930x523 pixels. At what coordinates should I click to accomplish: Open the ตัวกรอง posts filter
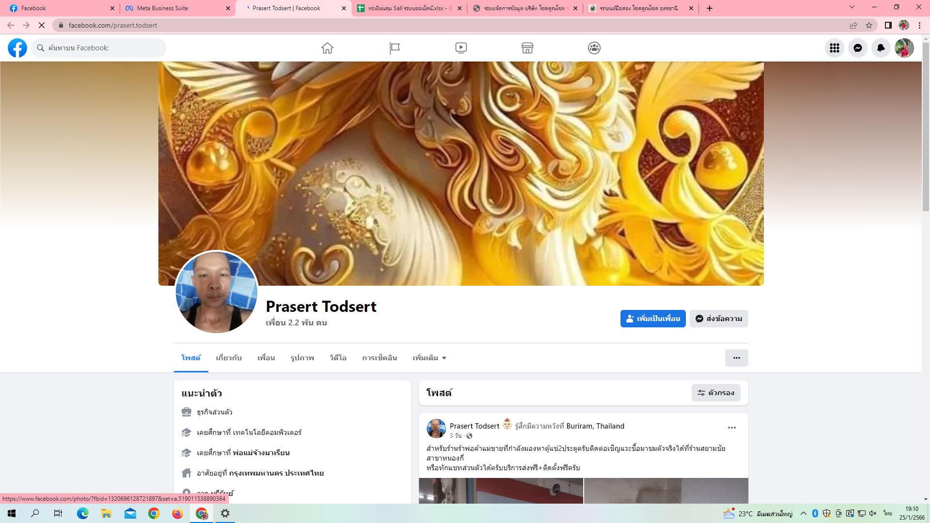[x=716, y=393]
